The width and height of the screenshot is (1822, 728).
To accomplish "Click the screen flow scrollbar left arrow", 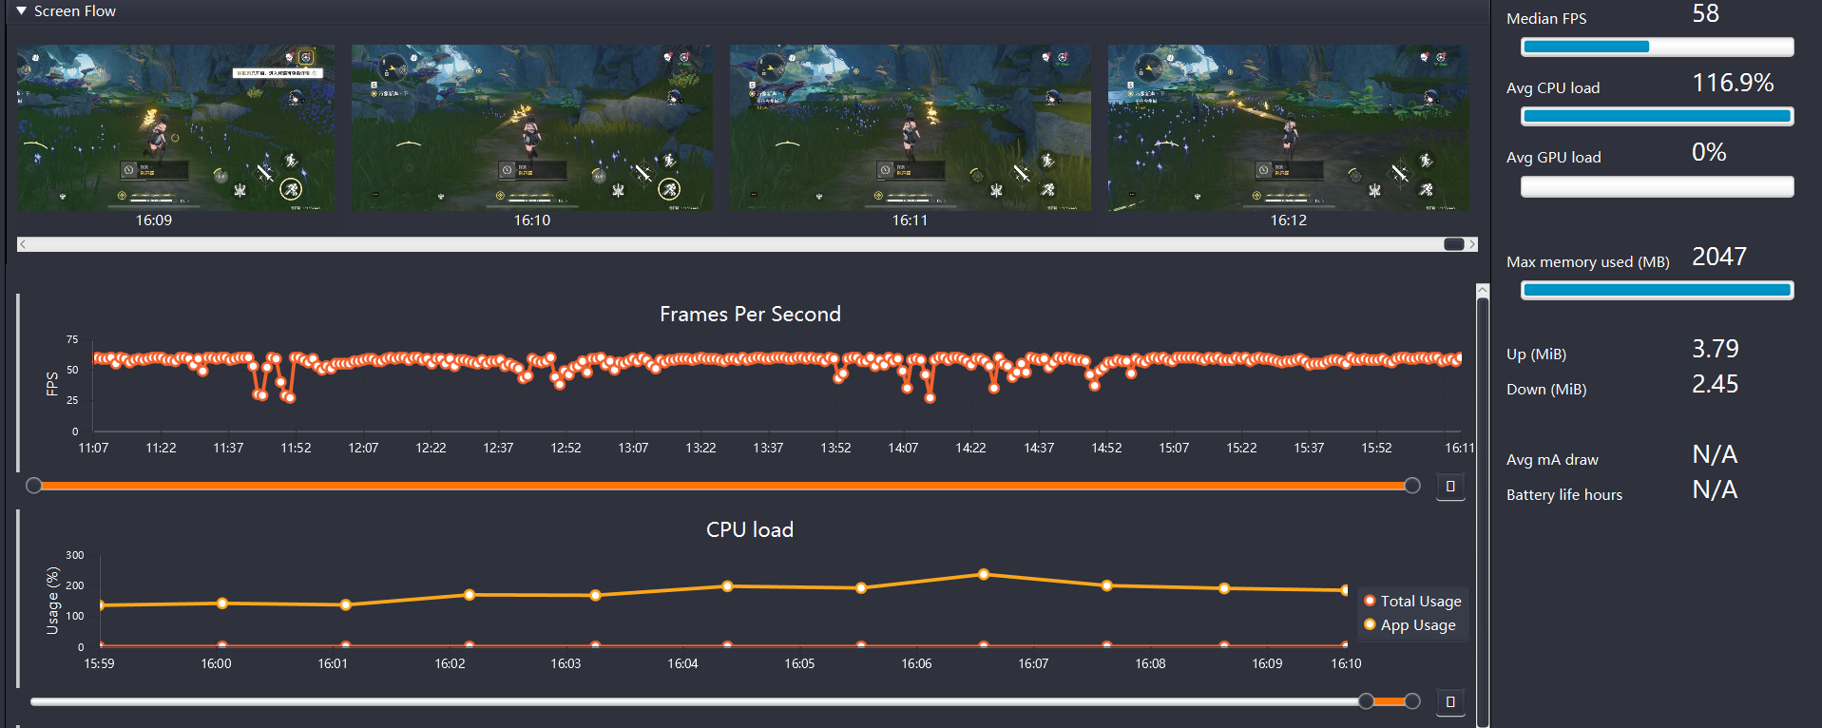I will [23, 244].
